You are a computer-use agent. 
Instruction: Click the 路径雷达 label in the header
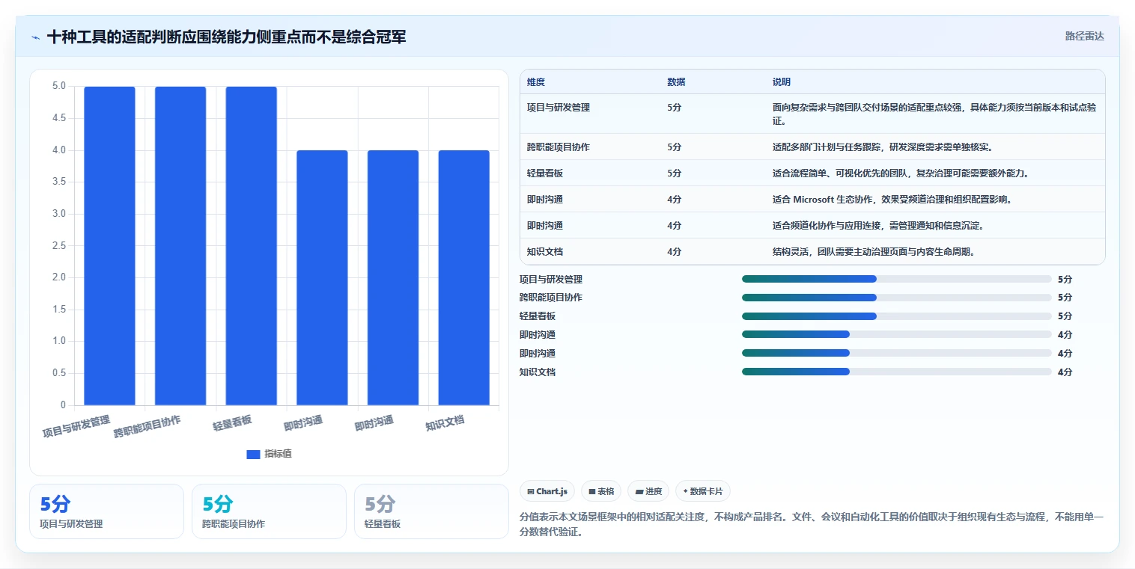pos(1085,36)
